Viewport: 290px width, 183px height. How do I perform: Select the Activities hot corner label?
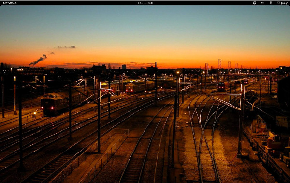(10, 3)
